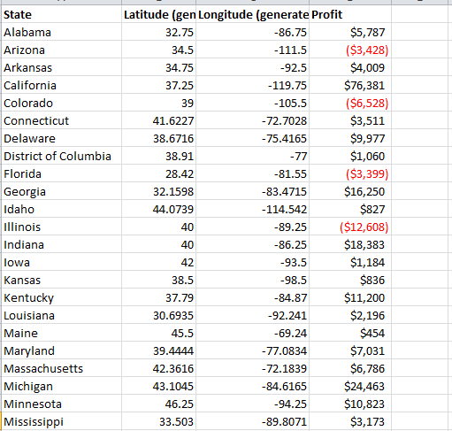The image size is (452, 431).
Task: Click the Indiana state cell
Action: point(61,244)
